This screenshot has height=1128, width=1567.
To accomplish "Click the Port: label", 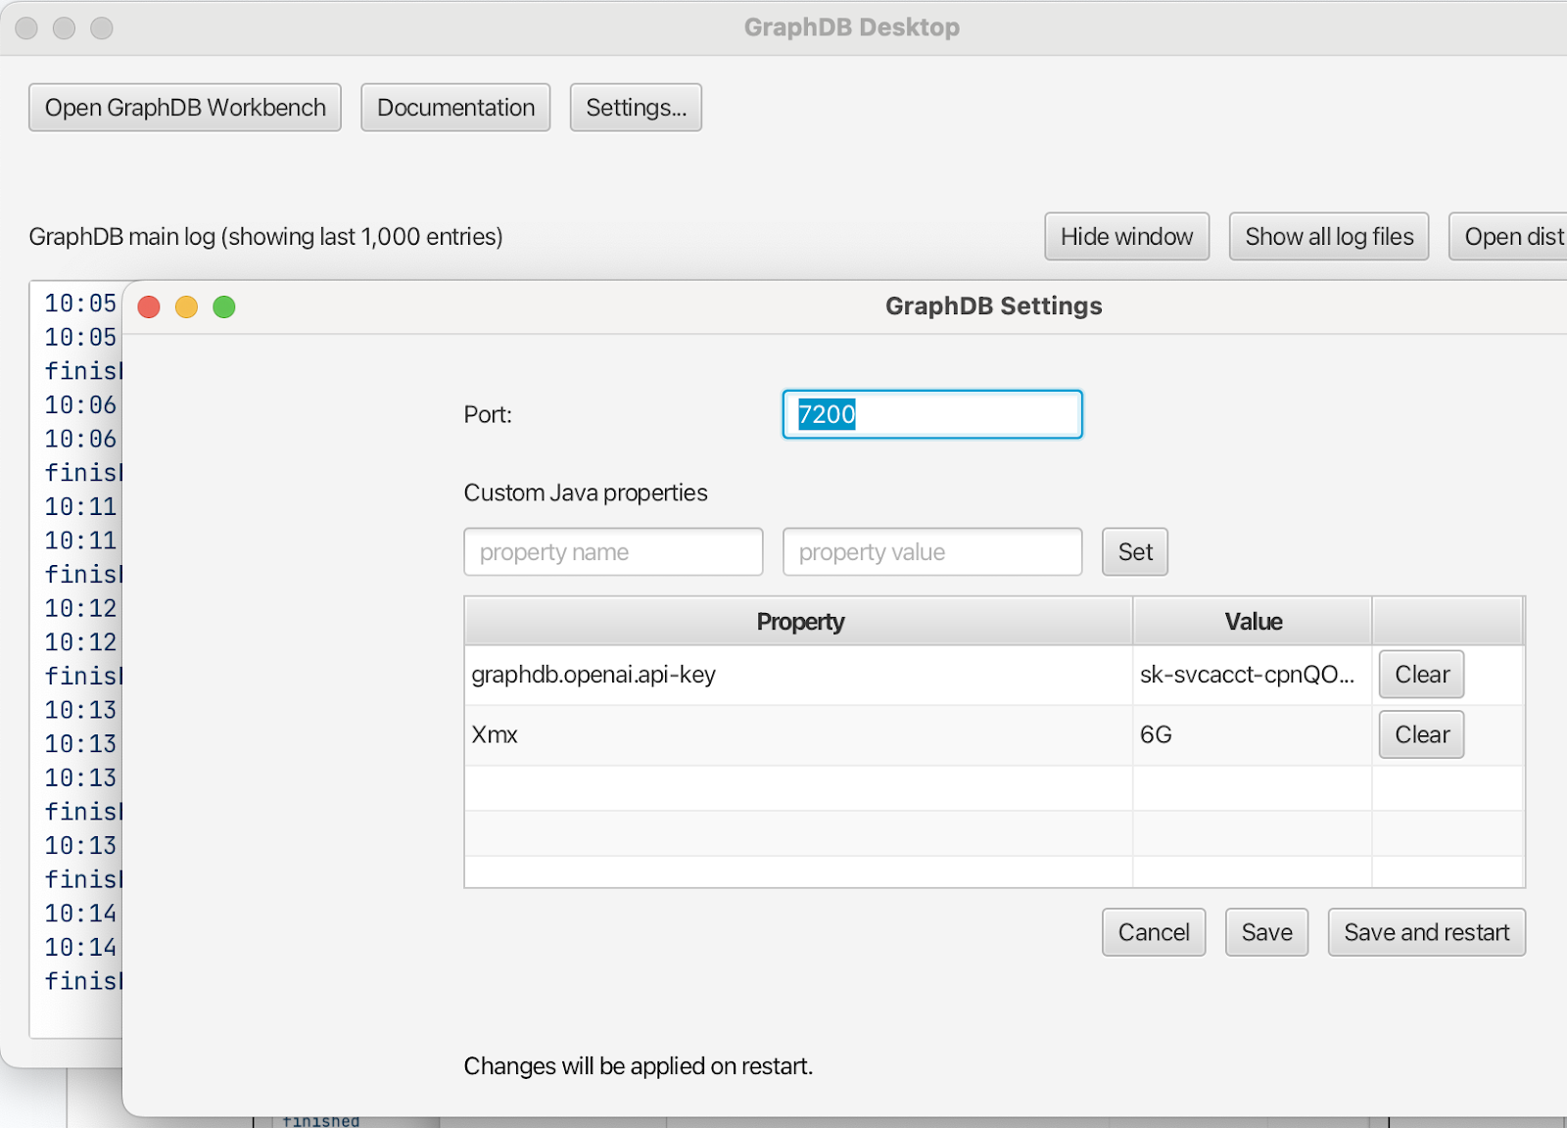I will point(488,415).
